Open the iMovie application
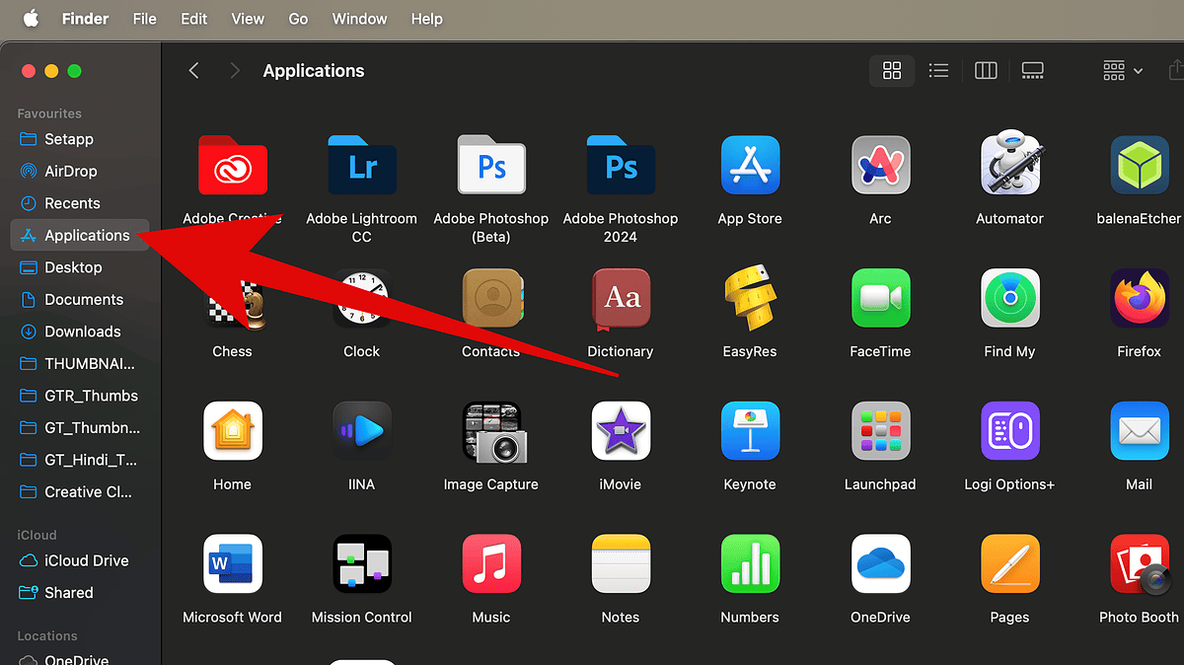 click(x=621, y=431)
